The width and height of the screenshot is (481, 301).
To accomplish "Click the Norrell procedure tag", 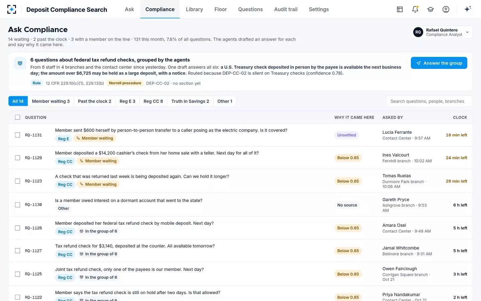I will [x=125, y=83].
